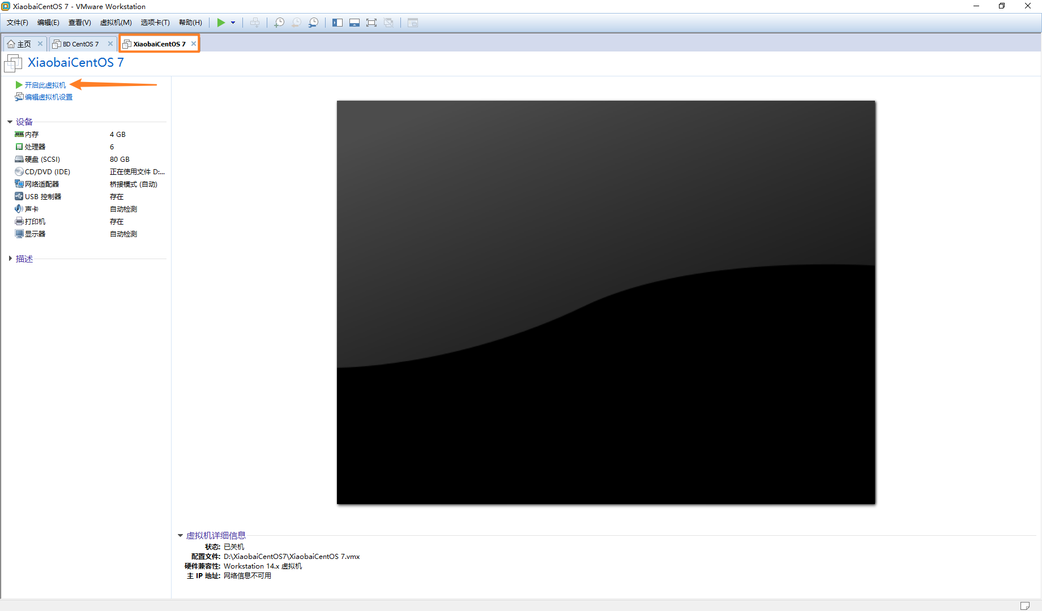Click the console view toolbar icon

click(x=413, y=23)
